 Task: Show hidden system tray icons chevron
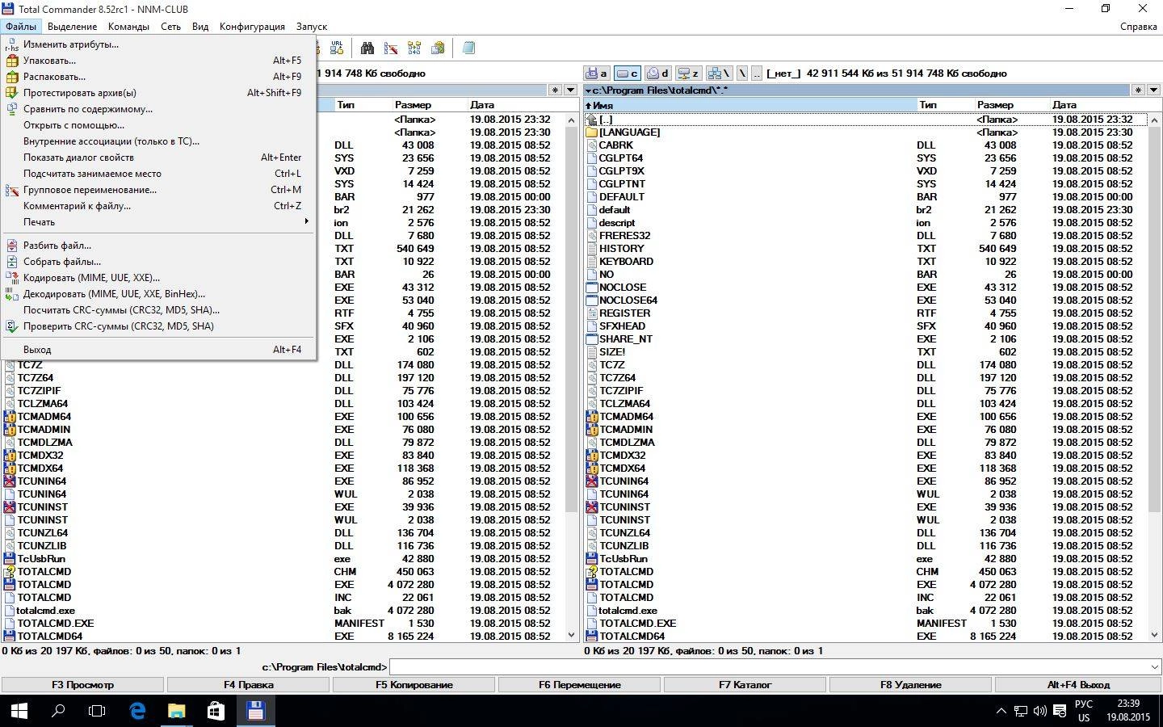tap(1001, 712)
